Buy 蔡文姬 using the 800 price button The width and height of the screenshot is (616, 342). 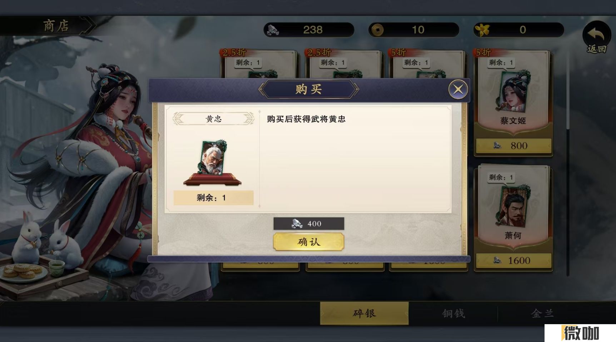513,146
